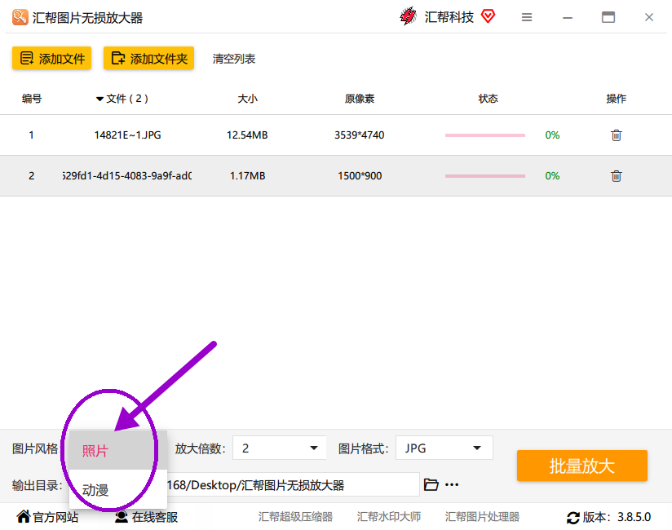The width and height of the screenshot is (672, 530).
Task: Click 清空列表 to clear the list
Action: pos(234,59)
